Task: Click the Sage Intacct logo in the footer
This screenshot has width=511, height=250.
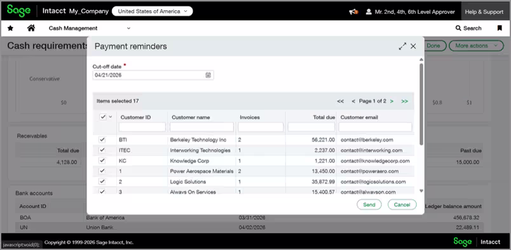Action: coord(477,242)
